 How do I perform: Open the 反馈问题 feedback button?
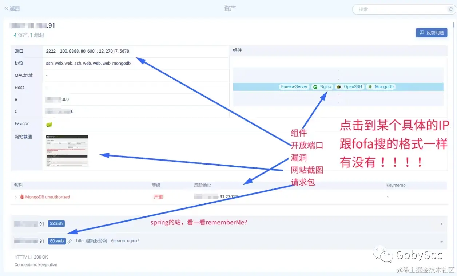(432, 32)
